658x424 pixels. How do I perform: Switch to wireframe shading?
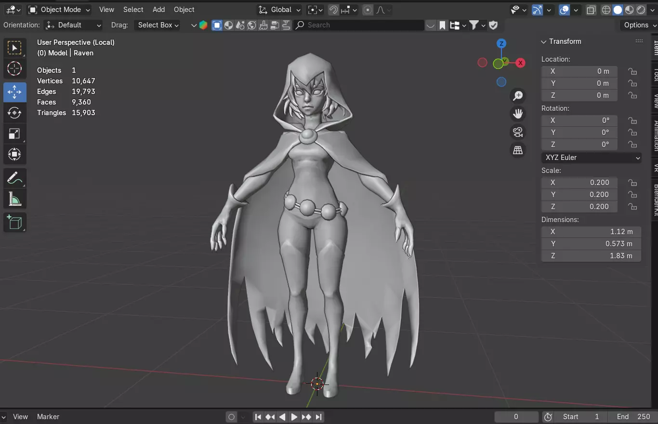coord(606,10)
